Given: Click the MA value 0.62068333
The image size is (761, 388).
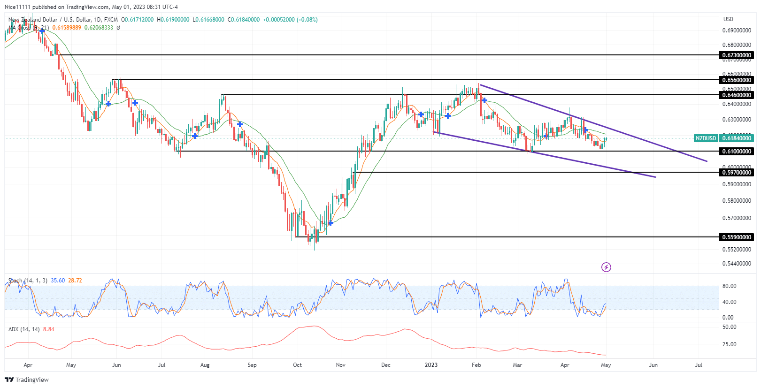Looking at the screenshot, I should point(99,28).
